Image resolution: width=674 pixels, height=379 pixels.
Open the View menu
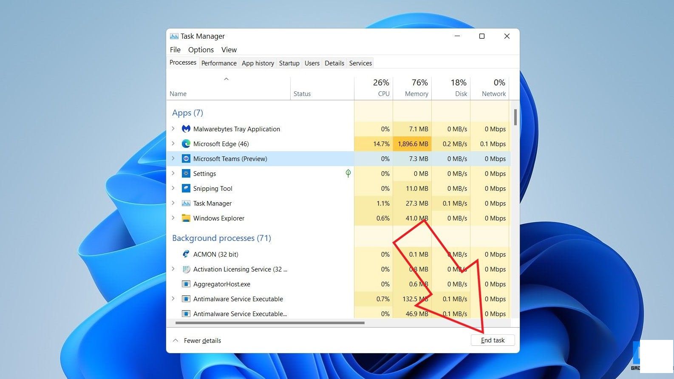229,50
